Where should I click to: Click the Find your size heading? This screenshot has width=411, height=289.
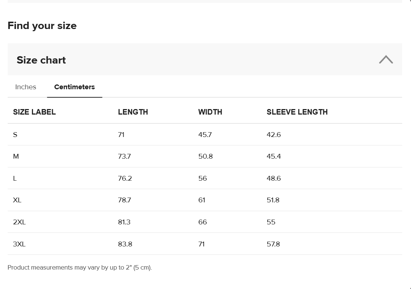pyautogui.click(x=42, y=26)
